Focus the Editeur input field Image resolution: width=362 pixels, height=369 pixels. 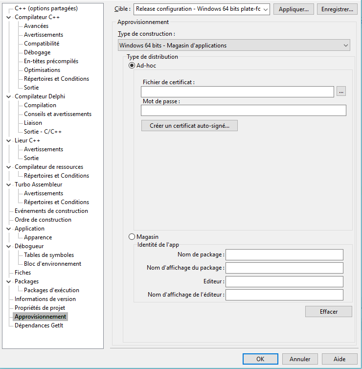[284, 281]
